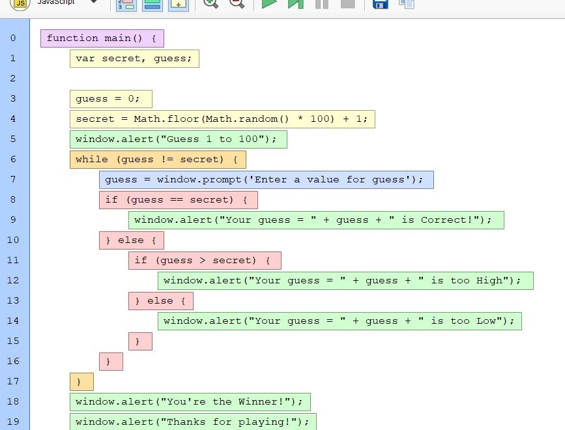
Task: Click the third layout view icon
Action: (178, 4)
